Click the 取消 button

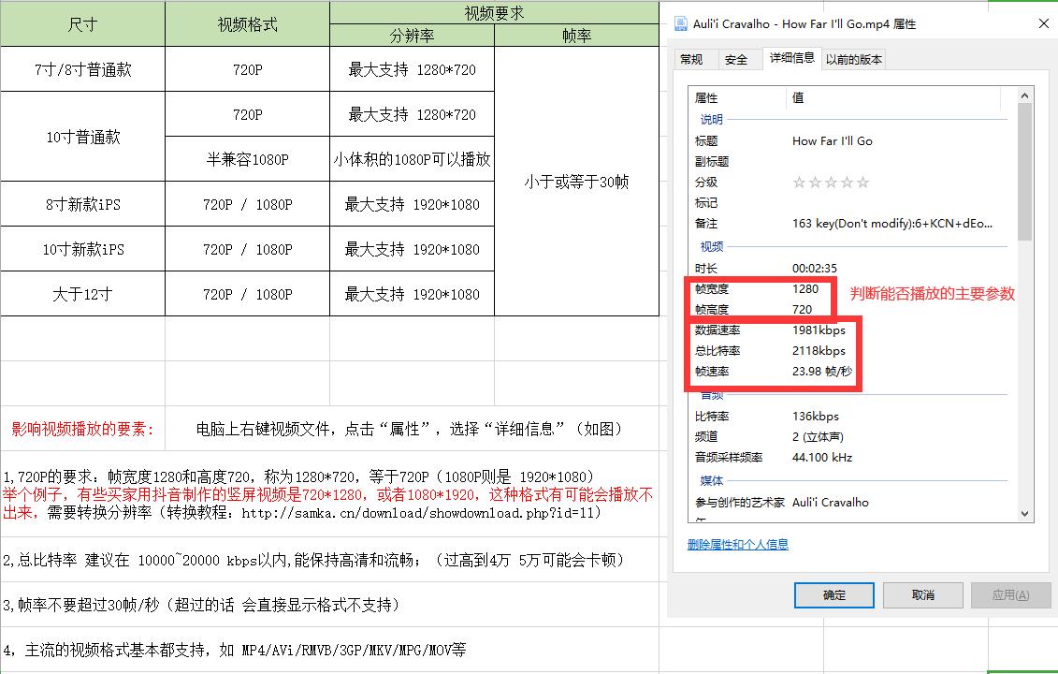[x=922, y=594]
